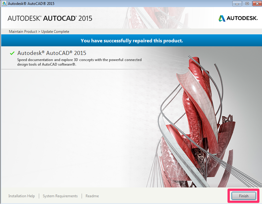Close the installer window
Viewport: 262px width, 204px height.
[x=257, y=3]
